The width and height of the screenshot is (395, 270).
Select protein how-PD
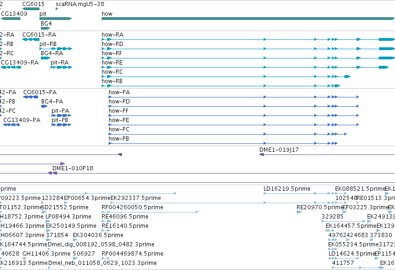234,106
